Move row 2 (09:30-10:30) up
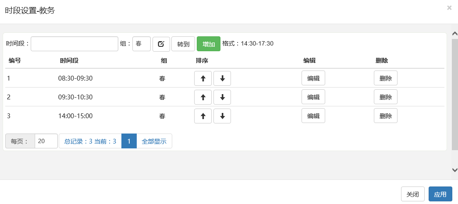The width and height of the screenshot is (458, 204). pyautogui.click(x=203, y=97)
